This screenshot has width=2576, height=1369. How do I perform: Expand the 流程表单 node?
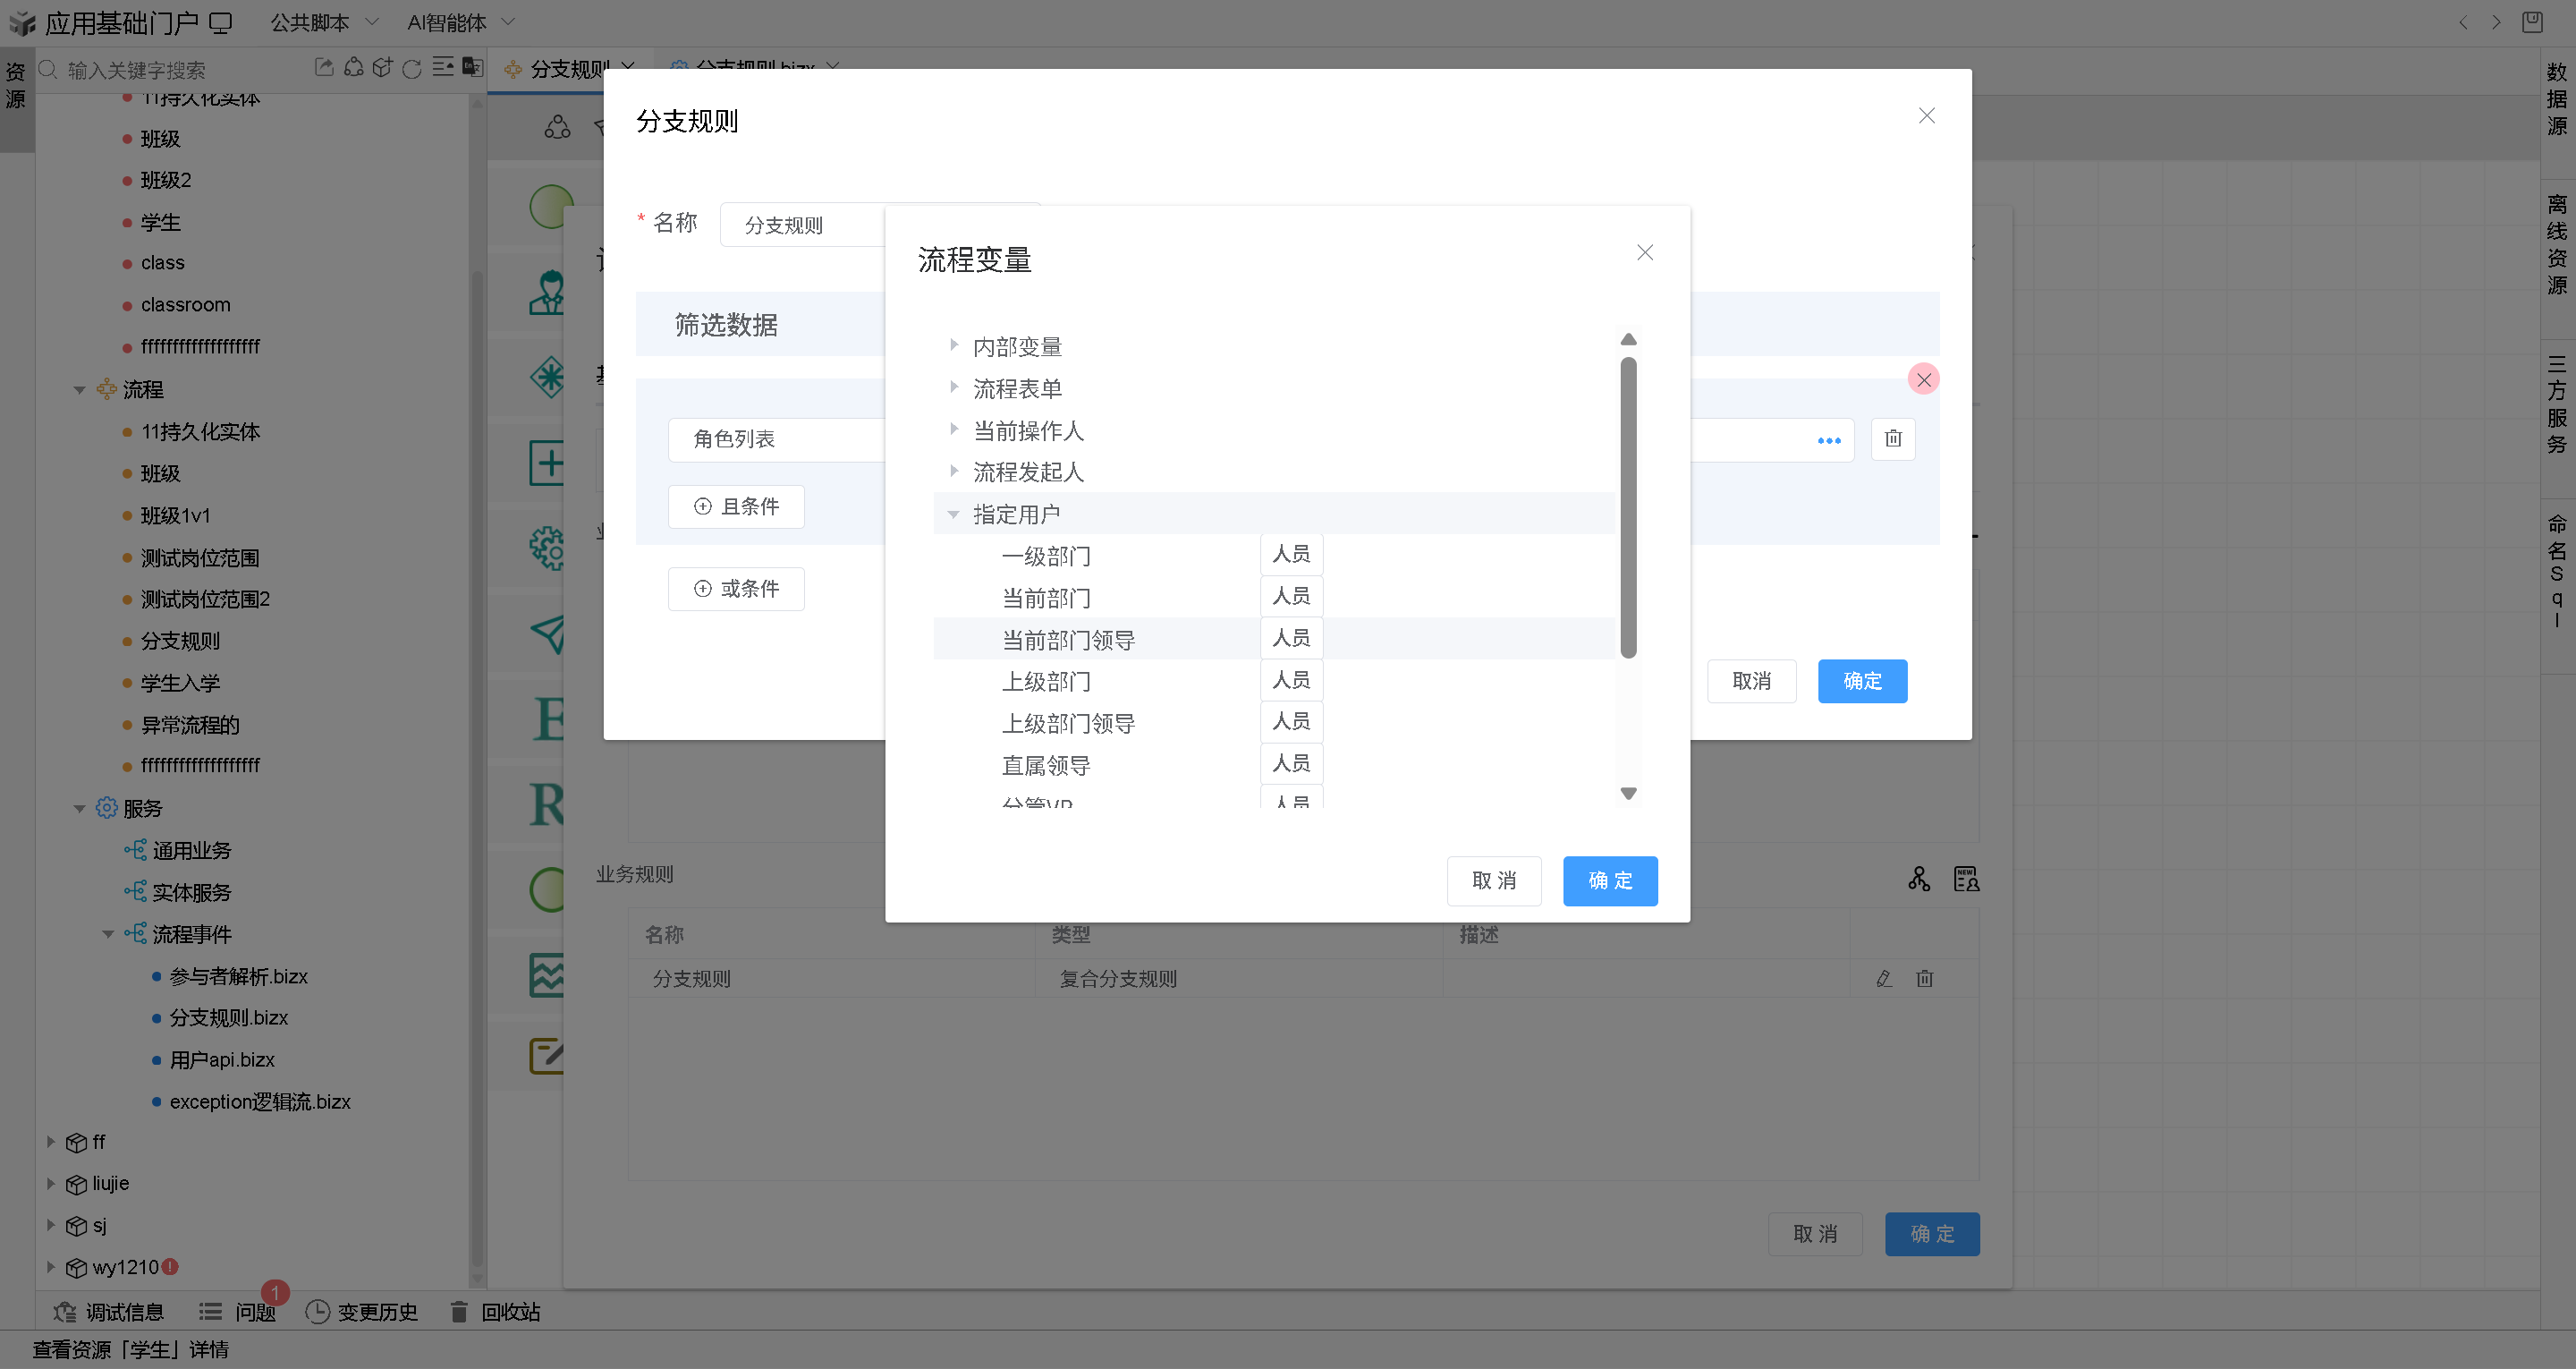[x=954, y=387]
